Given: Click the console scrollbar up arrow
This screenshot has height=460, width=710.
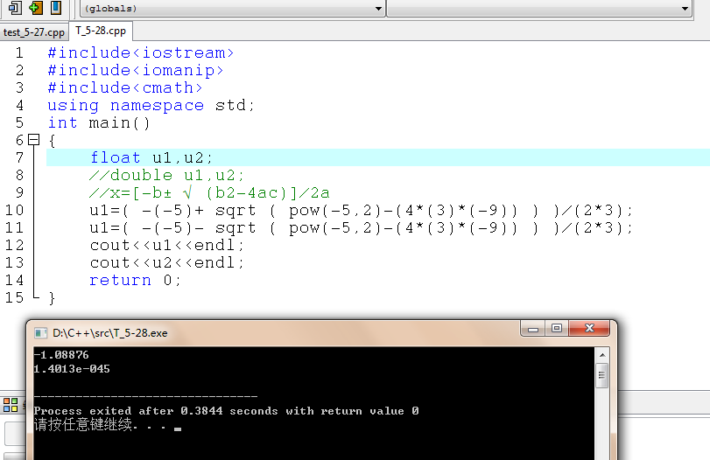Looking at the screenshot, I should (x=601, y=355).
